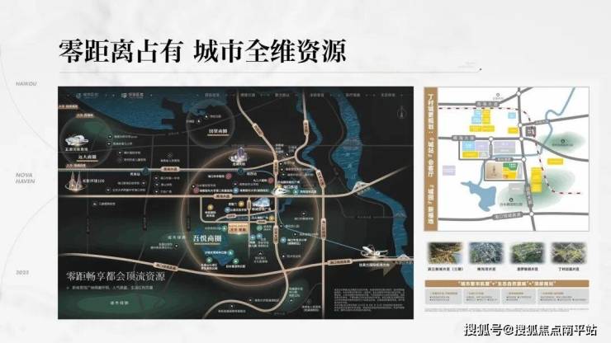This screenshot has width=611, height=343.
Task: Click the blue lake on the light map
Action: pos(481,195)
